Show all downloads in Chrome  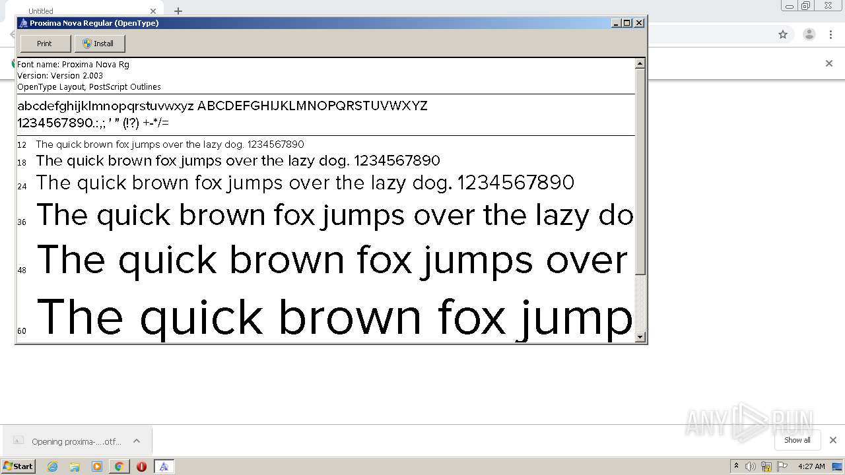click(x=797, y=440)
